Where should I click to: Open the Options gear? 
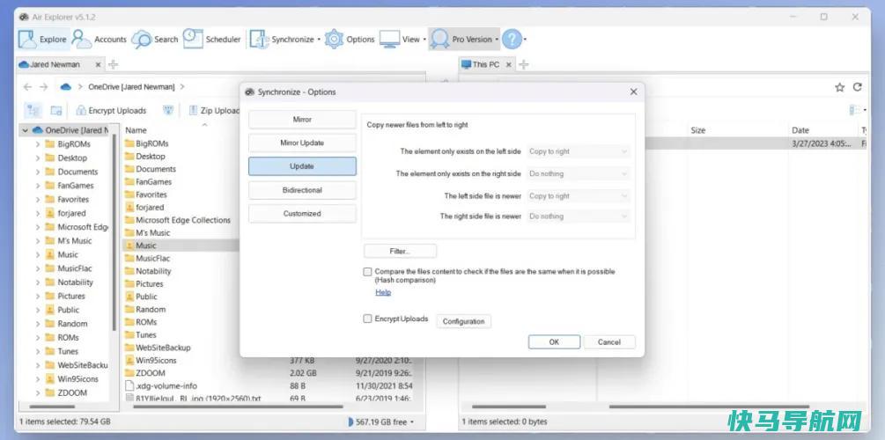coord(350,39)
